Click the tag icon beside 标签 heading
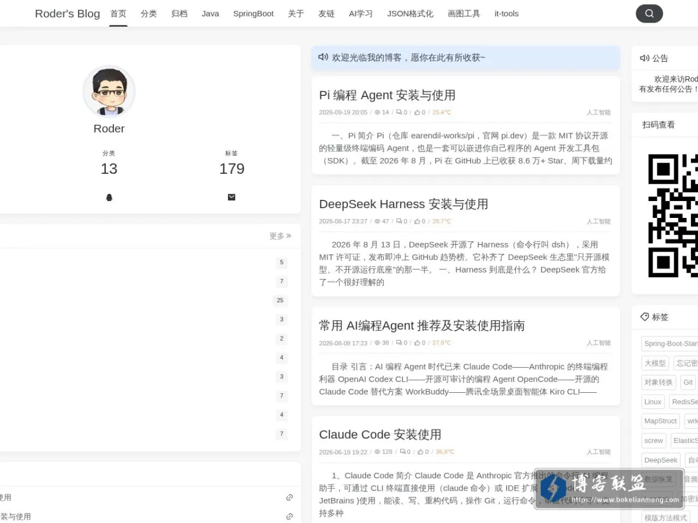 [x=644, y=317]
